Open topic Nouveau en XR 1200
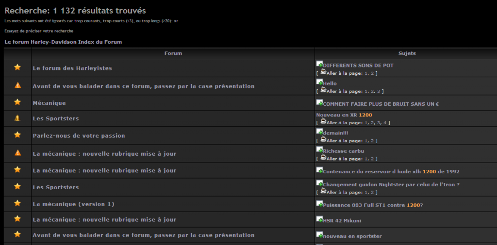Viewport: 497px width, 245px height. (x=344, y=115)
